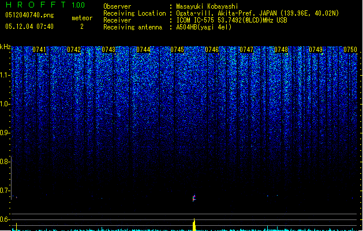Click the tall yellow power spike near 0745
This screenshot has height=231, width=363.
194,224
